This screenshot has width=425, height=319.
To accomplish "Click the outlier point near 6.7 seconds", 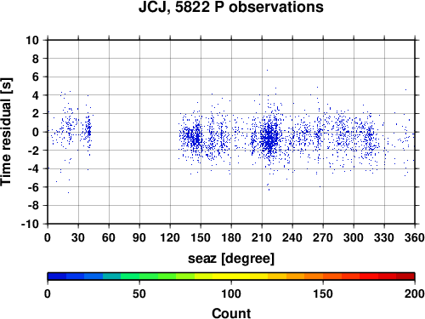I will click(267, 70).
